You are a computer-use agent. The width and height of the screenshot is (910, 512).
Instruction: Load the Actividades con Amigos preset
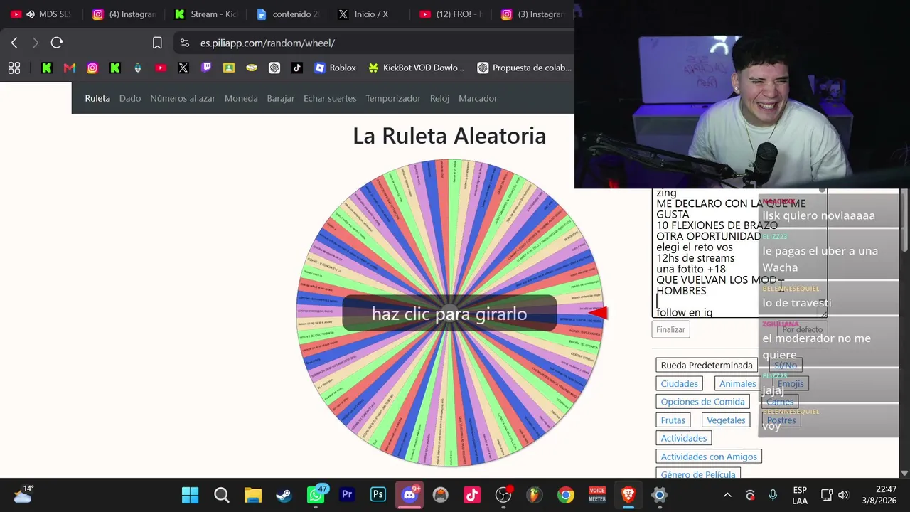click(x=709, y=457)
